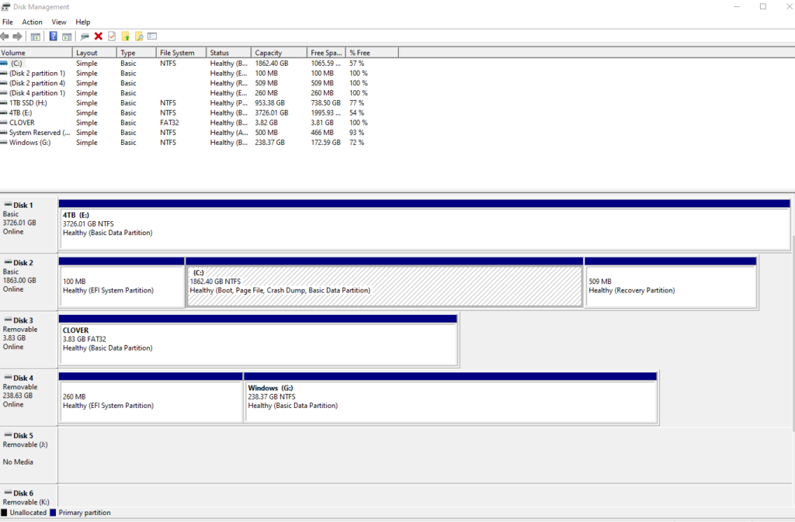Click the Disk Management title bar icon
The image size is (795, 522).
[5, 6]
